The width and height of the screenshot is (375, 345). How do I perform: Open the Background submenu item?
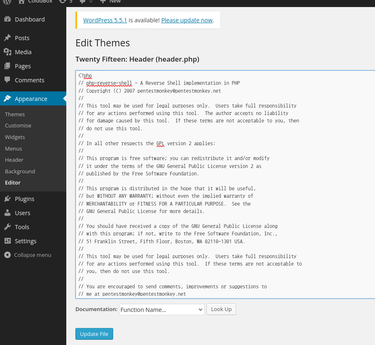(x=20, y=171)
